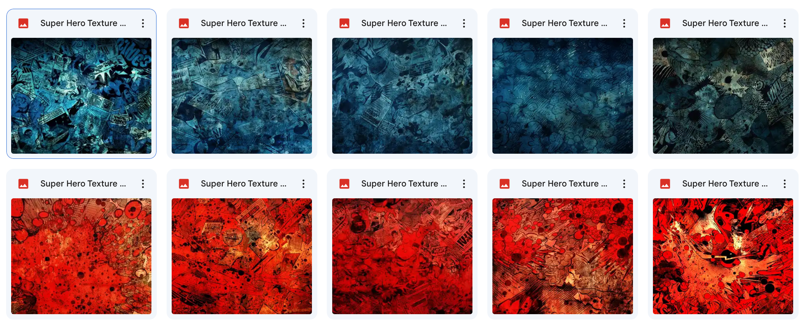Open more actions for dark teal WOW burst texture
The image size is (805, 327).
coord(785,23)
